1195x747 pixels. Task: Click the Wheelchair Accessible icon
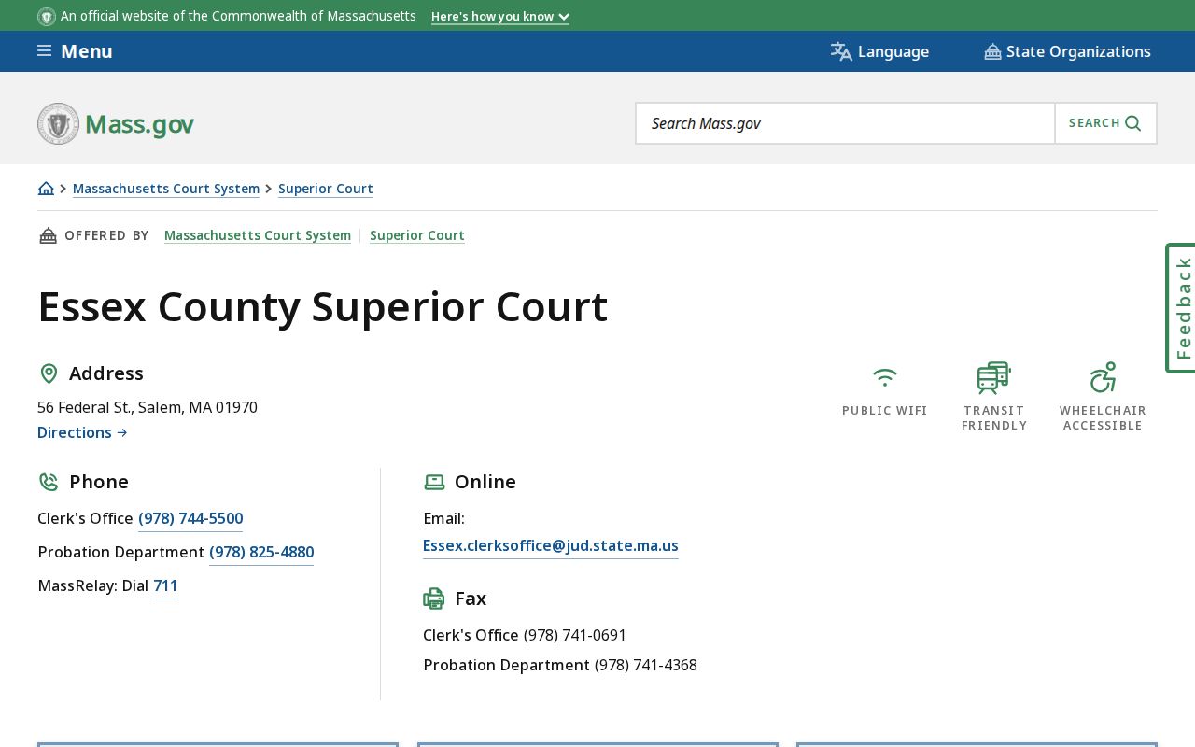(x=1103, y=377)
